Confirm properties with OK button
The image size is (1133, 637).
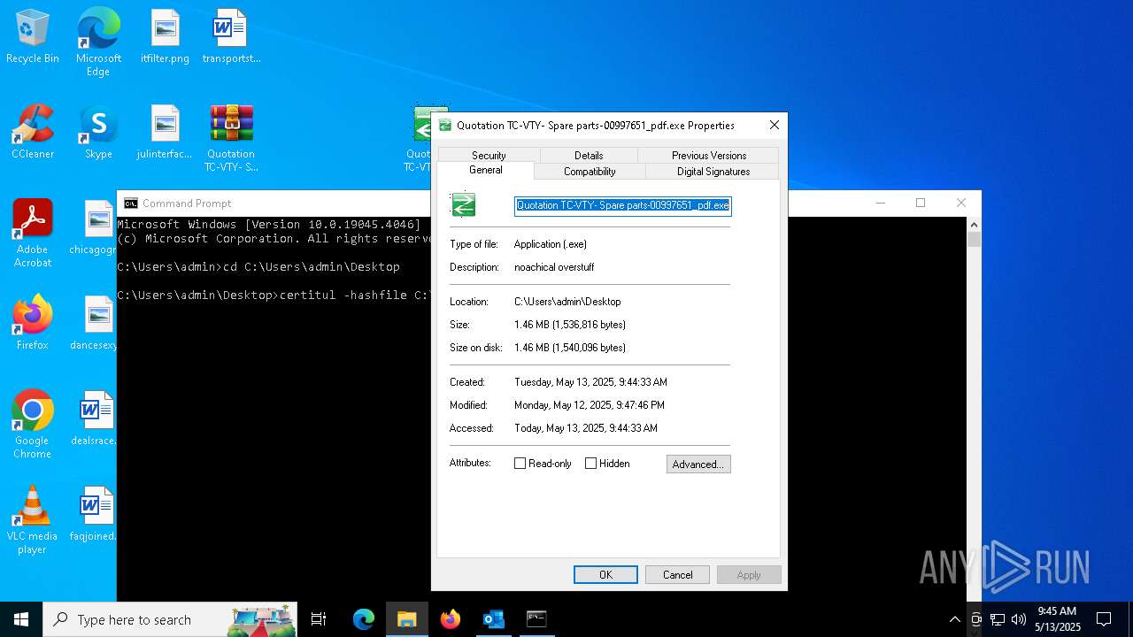pos(605,575)
